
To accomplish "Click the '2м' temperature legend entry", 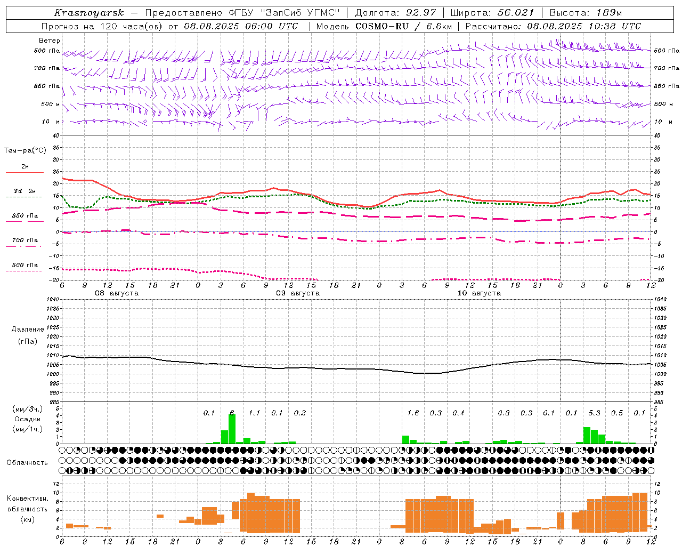I will [25, 167].
